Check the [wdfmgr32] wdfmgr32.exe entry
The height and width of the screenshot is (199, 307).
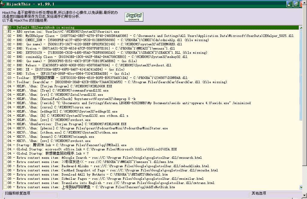5,112
